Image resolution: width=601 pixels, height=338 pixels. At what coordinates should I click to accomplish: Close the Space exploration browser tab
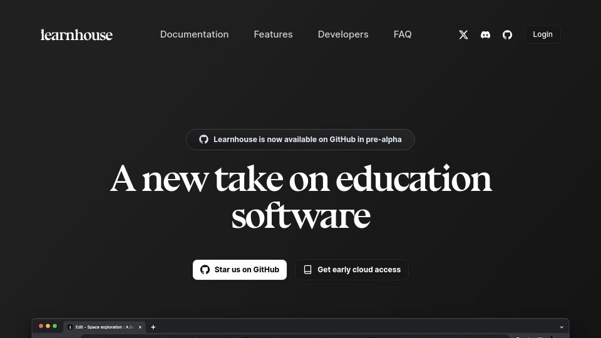point(140,327)
